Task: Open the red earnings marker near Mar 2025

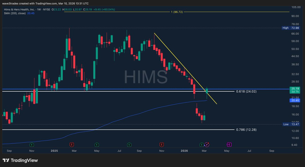Action: point(72,145)
